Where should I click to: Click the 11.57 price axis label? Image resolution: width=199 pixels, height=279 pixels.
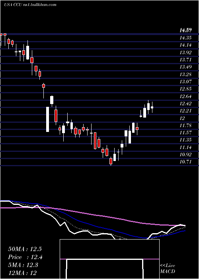tap(185, 133)
